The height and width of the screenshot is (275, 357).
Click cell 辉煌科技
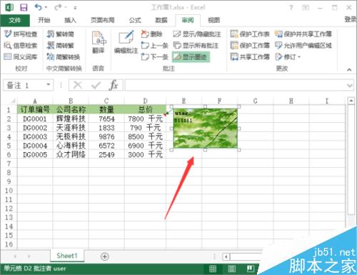(x=71, y=119)
